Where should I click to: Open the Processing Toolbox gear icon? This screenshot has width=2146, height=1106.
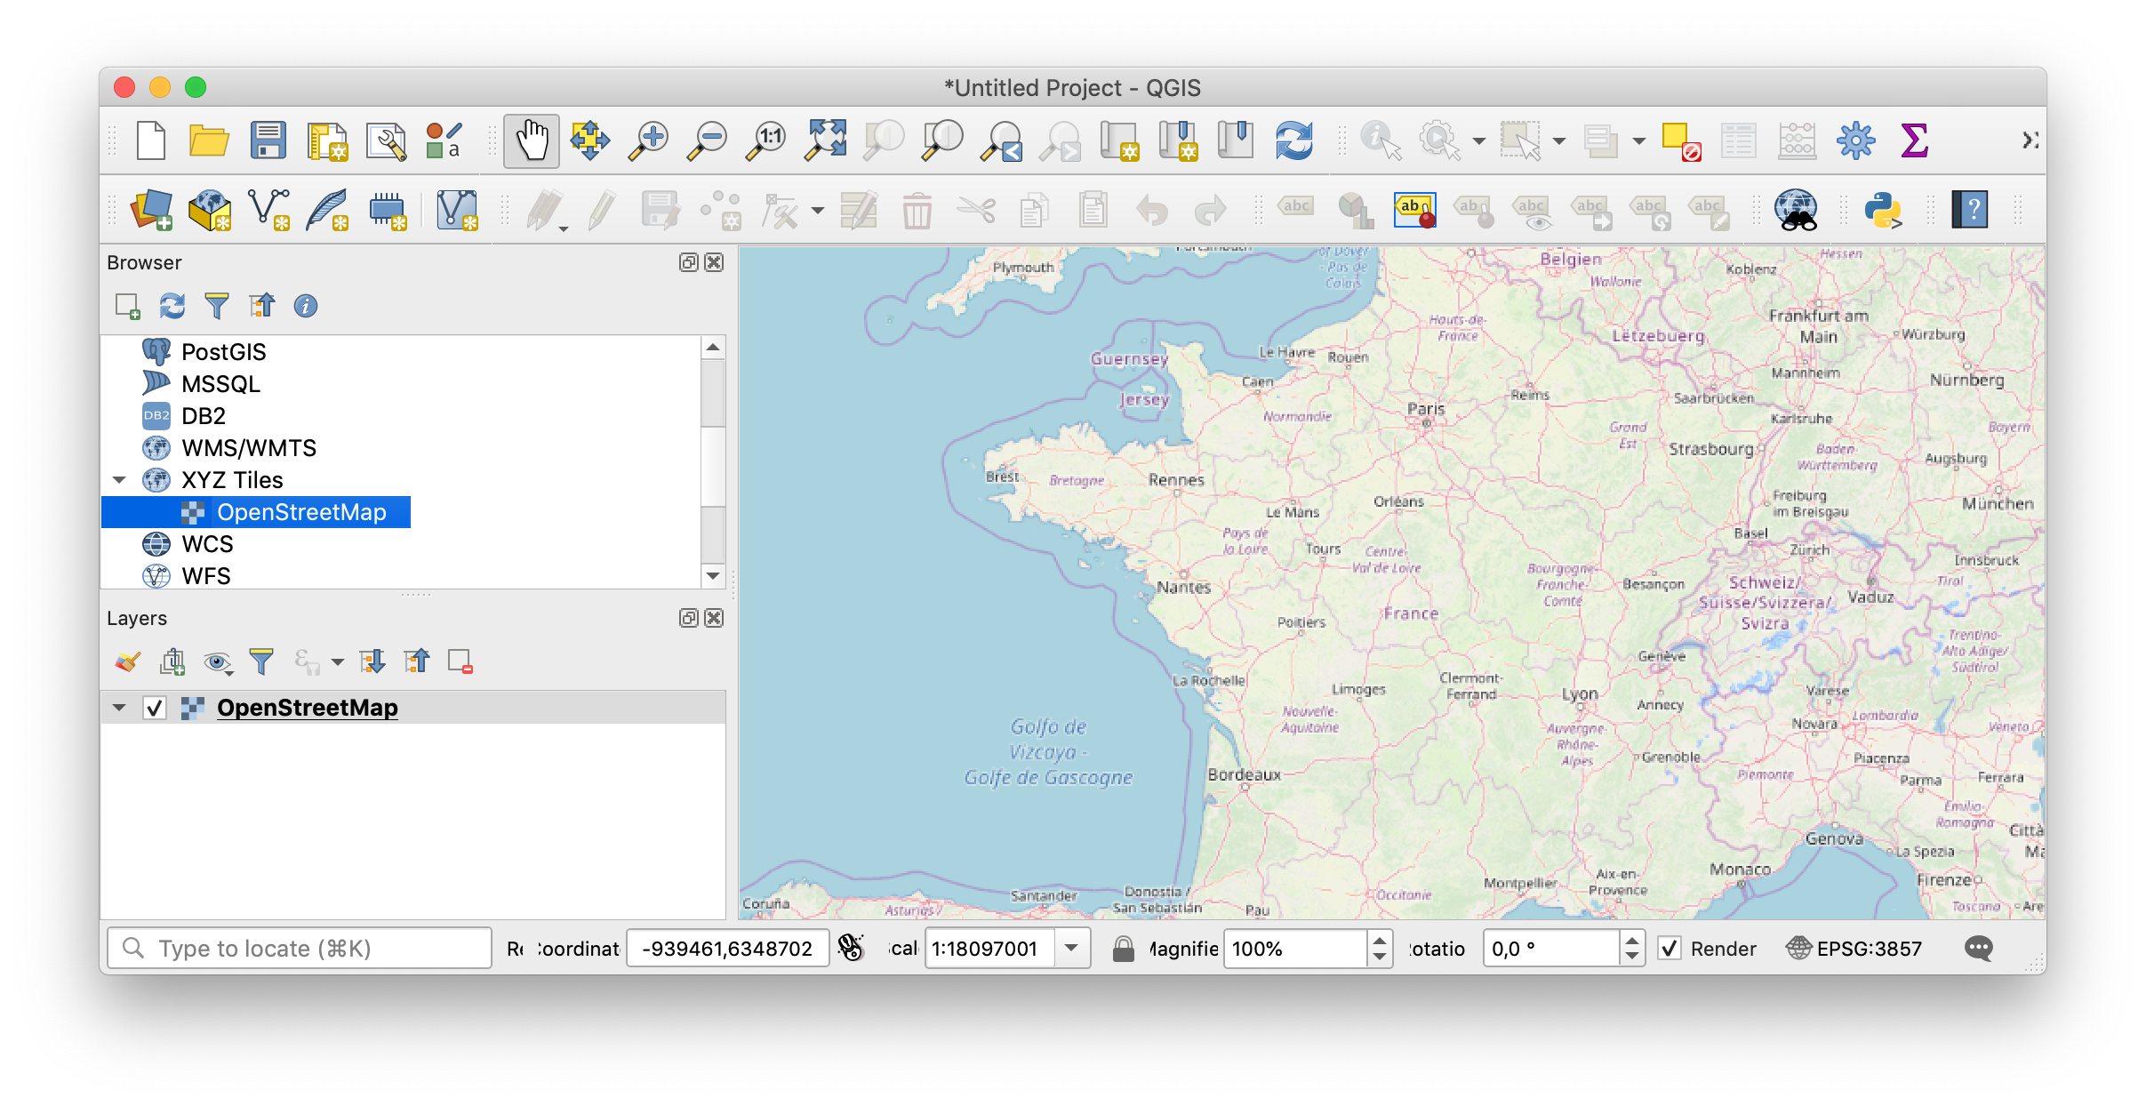1855,140
